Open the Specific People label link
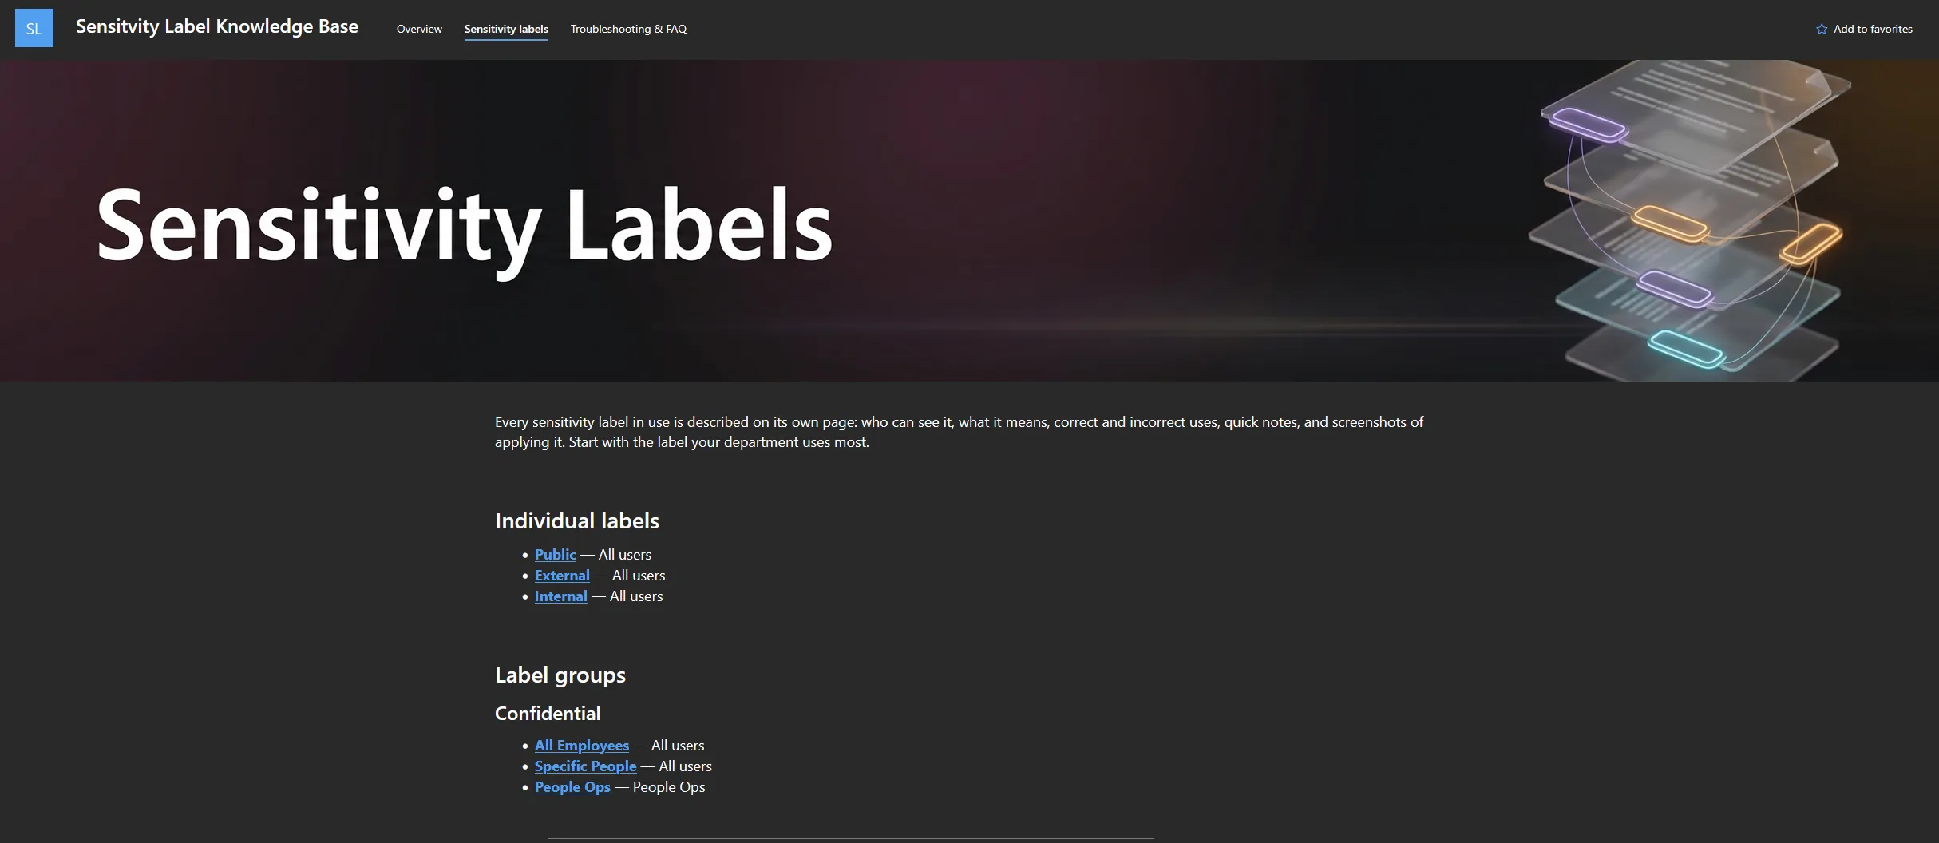Screen dimensions: 1939x843 586,766
